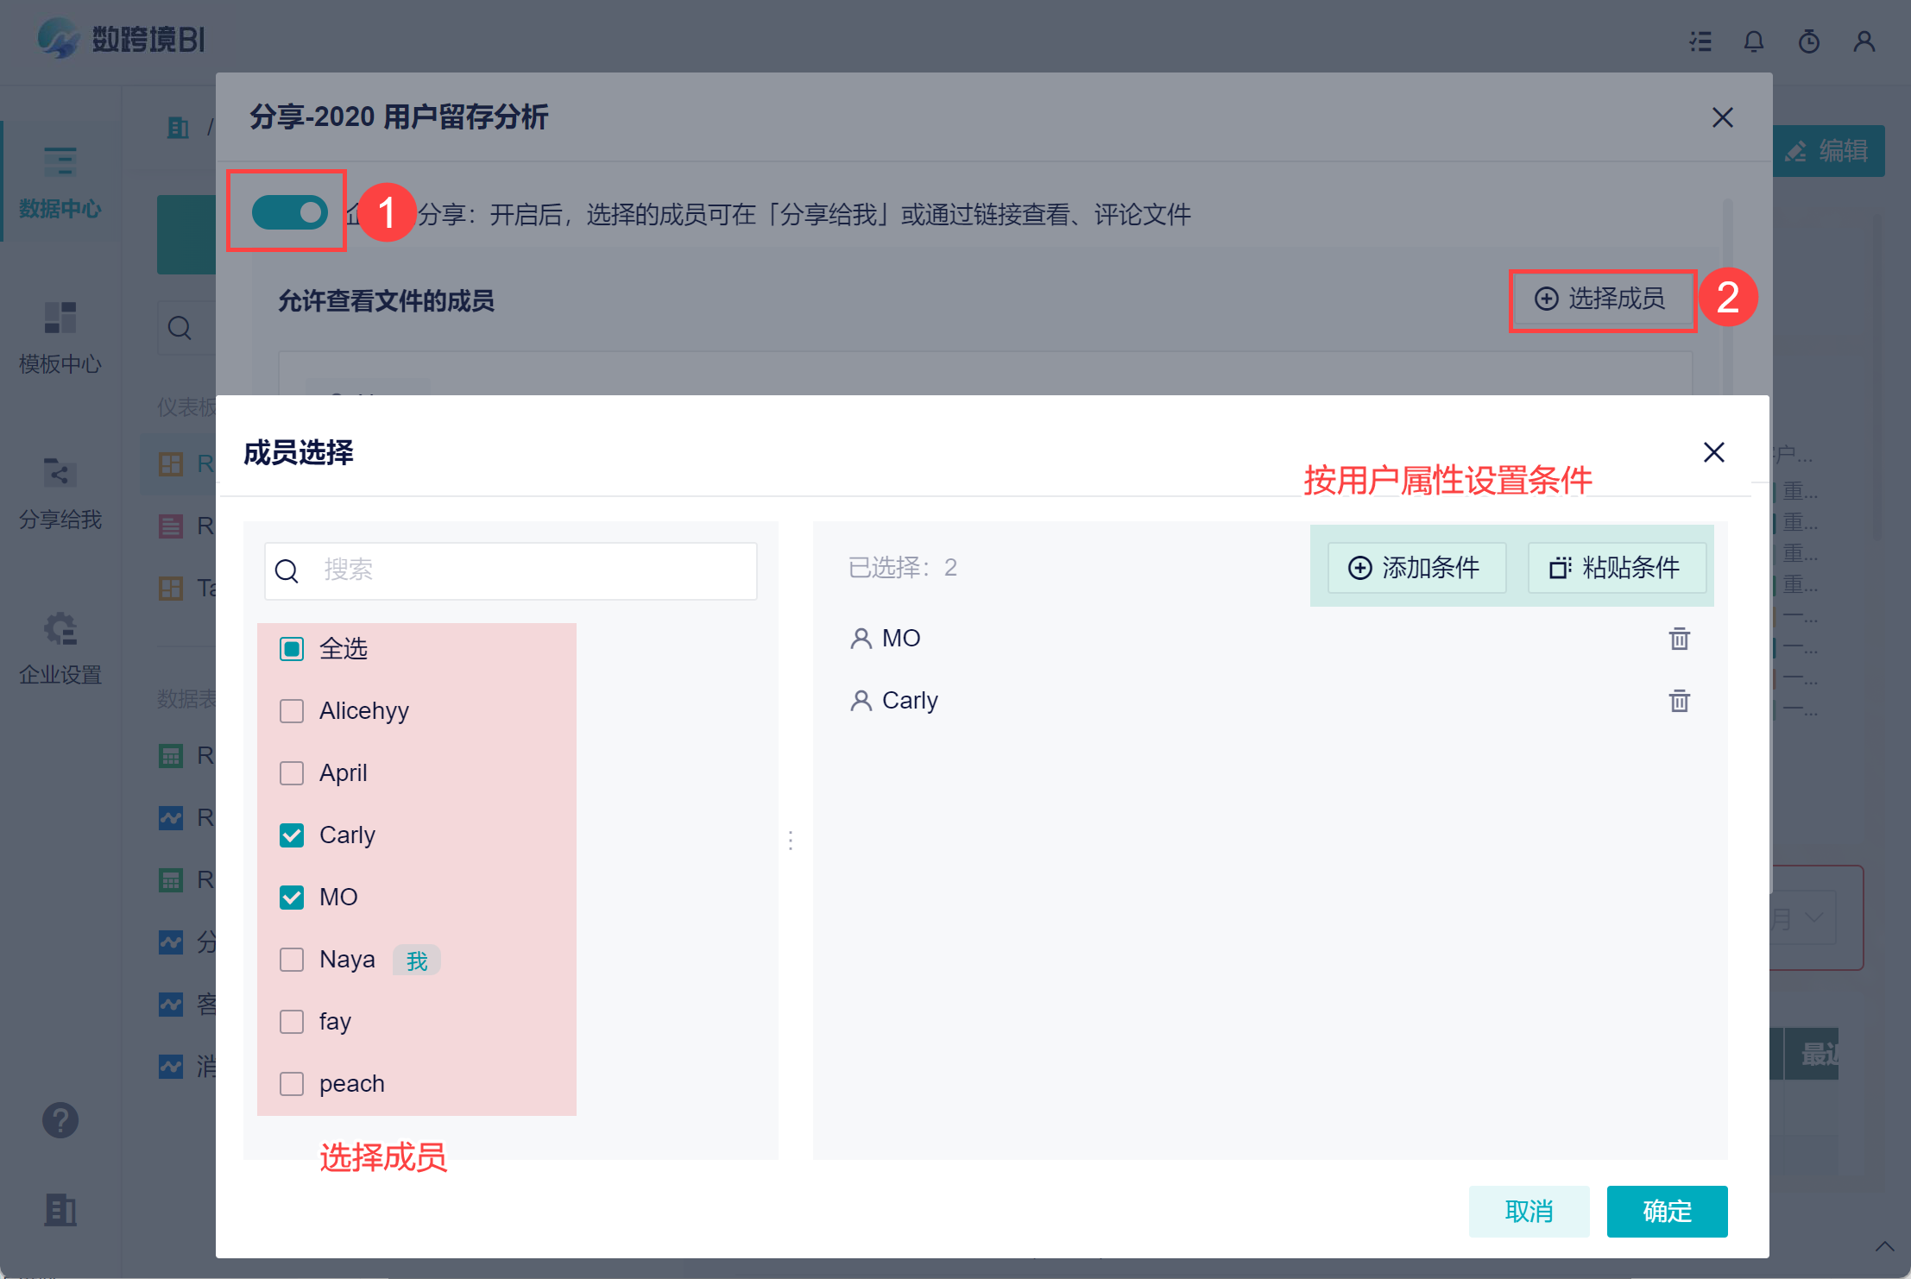Delete MO from selected members
Image resolution: width=1911 pixels, height=1279 pixels.
tap(1679, 639)
